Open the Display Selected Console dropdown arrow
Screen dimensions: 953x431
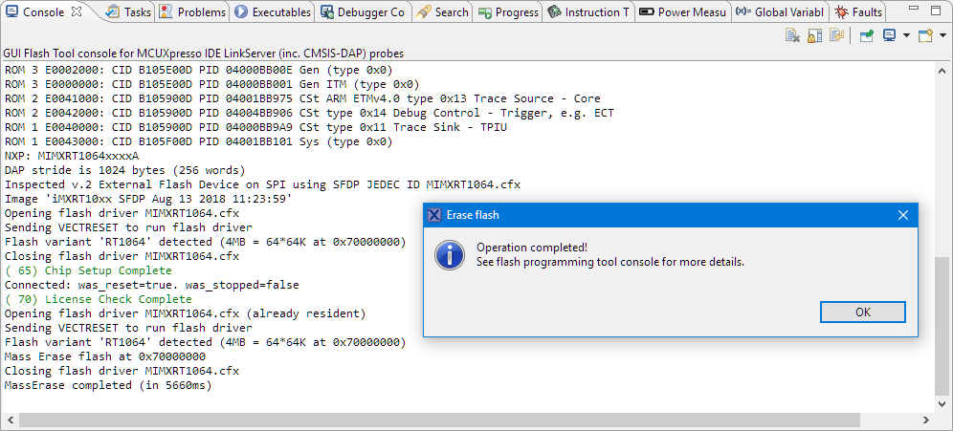click(904, 36)
